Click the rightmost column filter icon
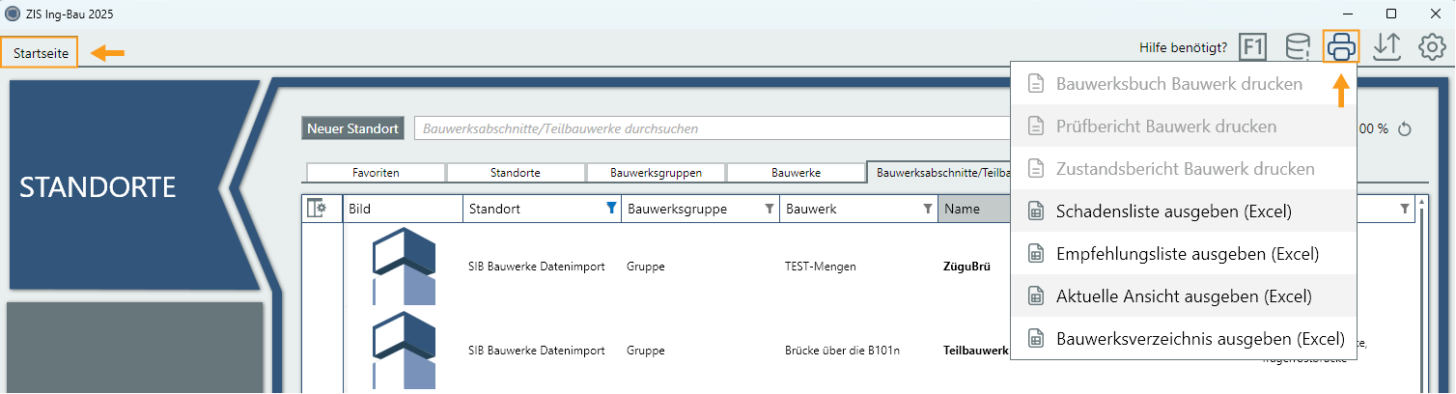This screenshot has height=394, width=1456. click(x=1405, y=209)
